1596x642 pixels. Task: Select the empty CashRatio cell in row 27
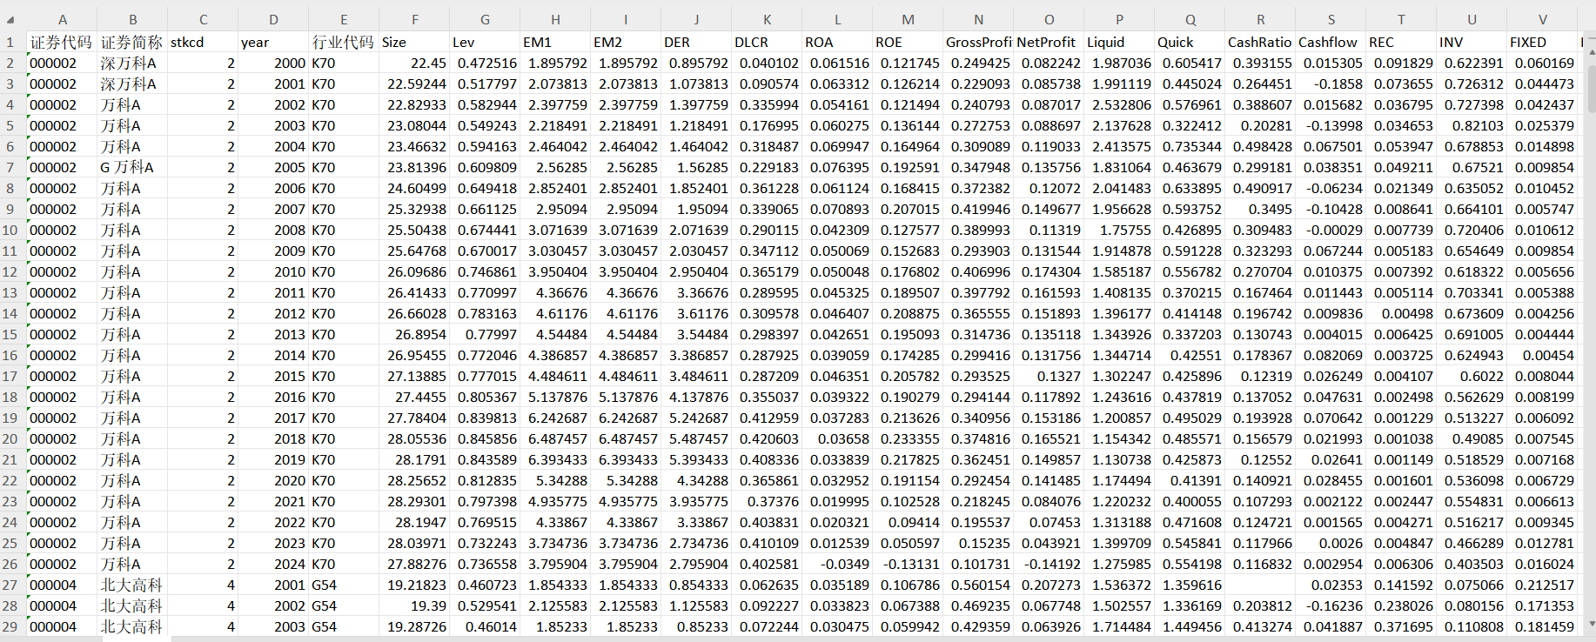point(1260,585)
